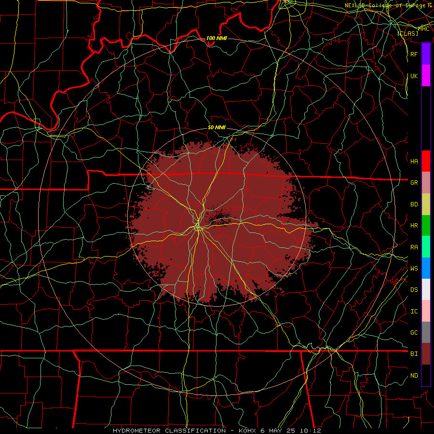
Task: Click the GR legend label
Action: coord(414,183)
